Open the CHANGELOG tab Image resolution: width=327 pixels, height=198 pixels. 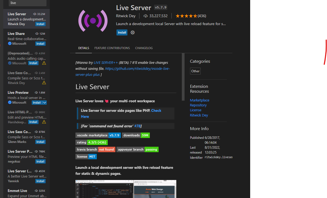tap(144, 48)
